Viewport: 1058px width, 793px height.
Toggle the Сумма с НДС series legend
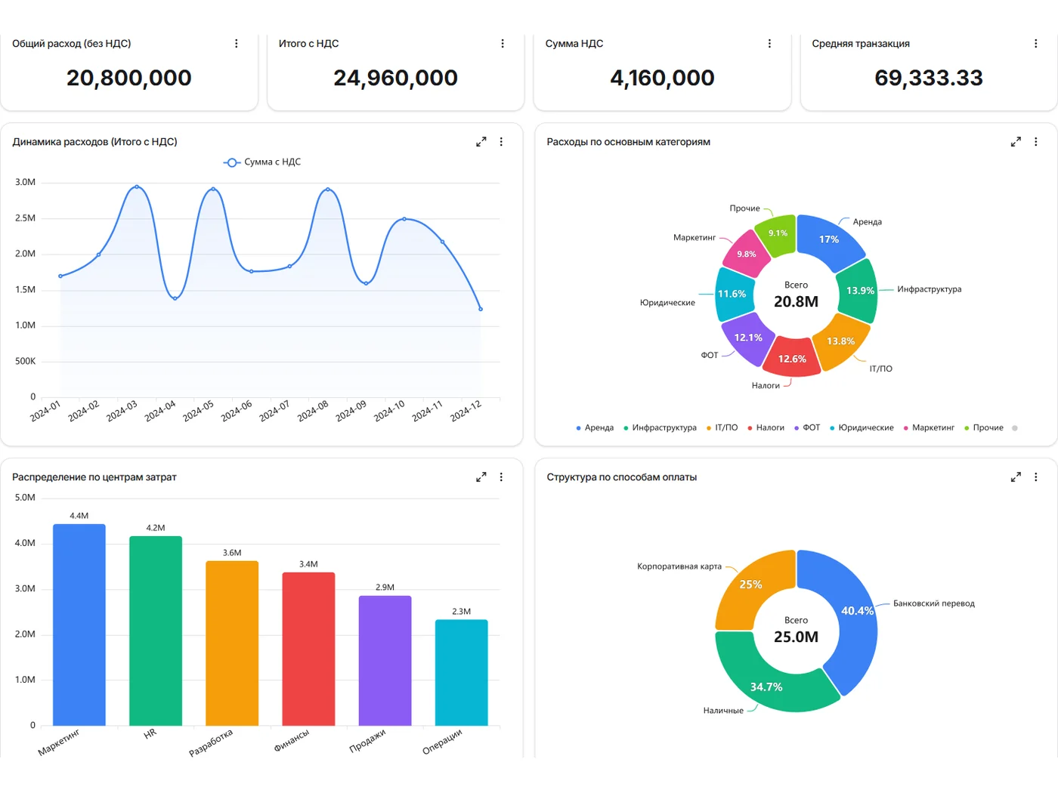point(262,162)
